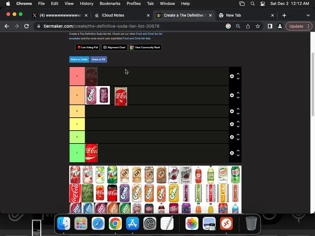Move D tier row up with chevron
315x236 pixels.
click(238, 135)
